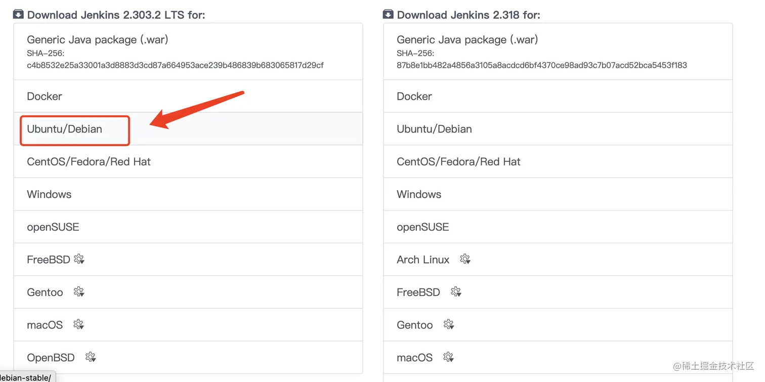Click gear icon next to LTS macOS

pyautogui.click(x=78, y=324)
